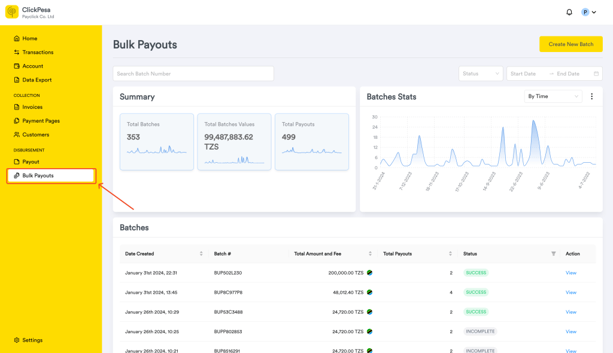Image resolution: width=613 pixels, height=353 pixels.
Task: Click the Total Batches Values card
Action: point(234,142)
